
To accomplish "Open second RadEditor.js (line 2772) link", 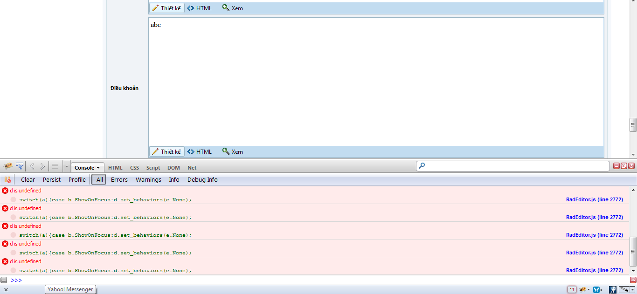I will click(595, 217).
